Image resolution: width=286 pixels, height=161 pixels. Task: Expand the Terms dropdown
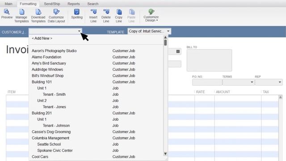click(x=252, y=82)
